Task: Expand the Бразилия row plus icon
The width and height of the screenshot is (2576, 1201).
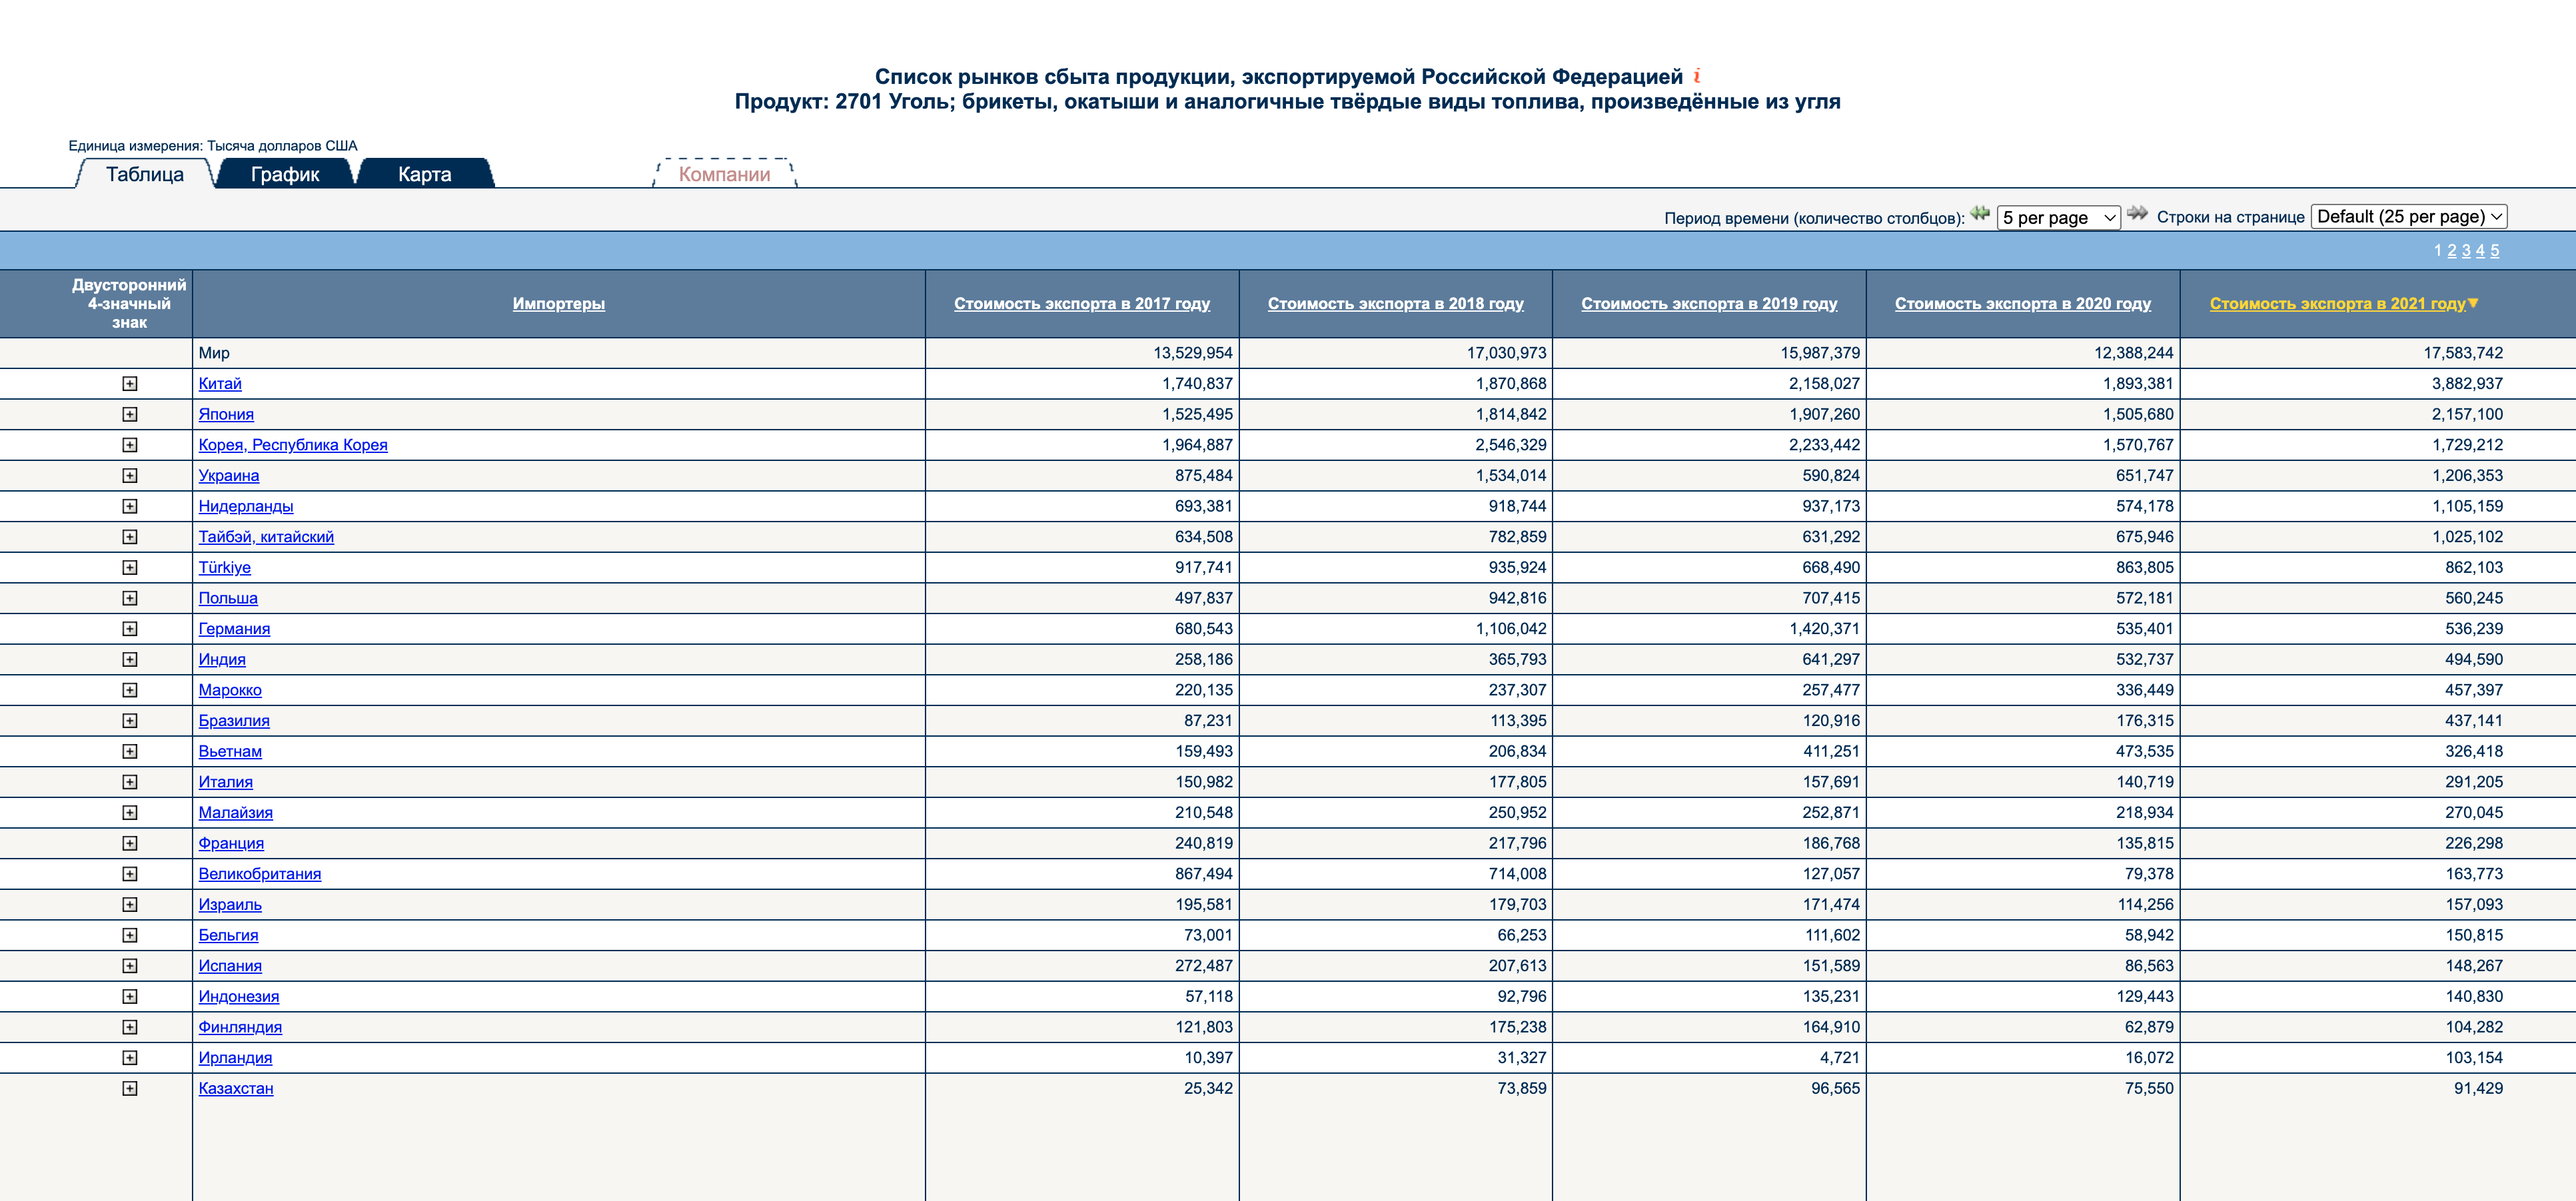Action: (x=130, y=721)
